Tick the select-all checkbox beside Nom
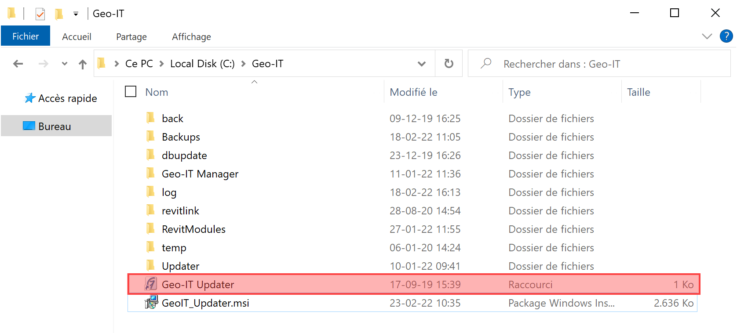 pos(131,91)
